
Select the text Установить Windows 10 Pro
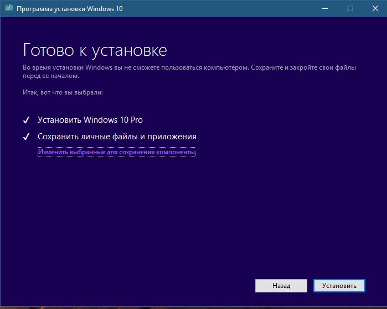coord(90,120)
